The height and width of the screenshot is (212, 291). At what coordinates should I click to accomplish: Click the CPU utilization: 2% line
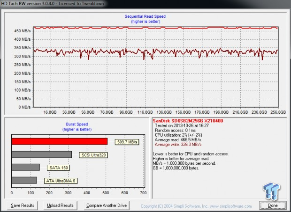[x=178, y=135]
